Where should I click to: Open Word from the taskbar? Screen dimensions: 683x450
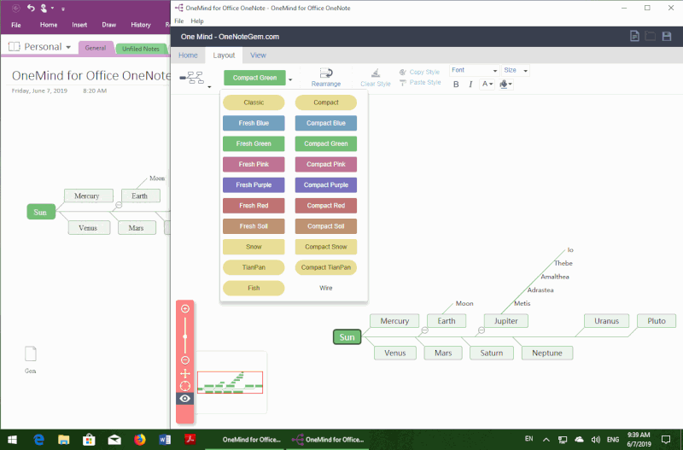(x=165, y=439)
